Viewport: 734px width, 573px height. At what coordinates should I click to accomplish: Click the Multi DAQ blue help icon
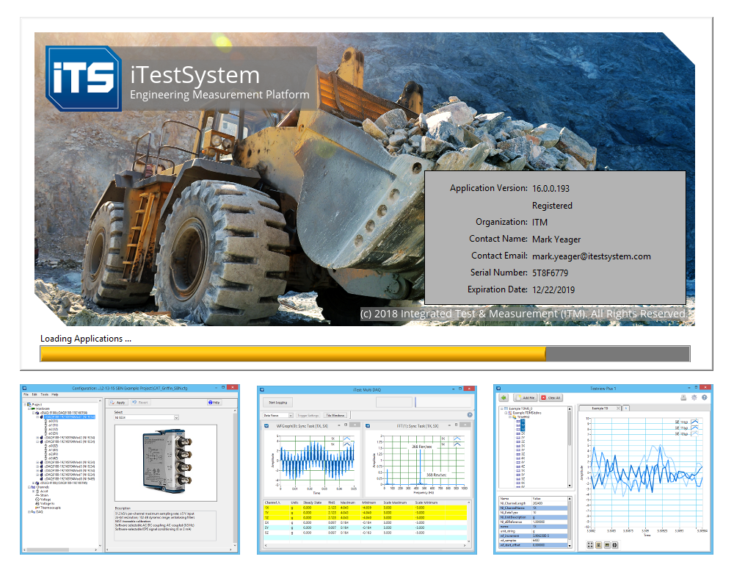469,415
